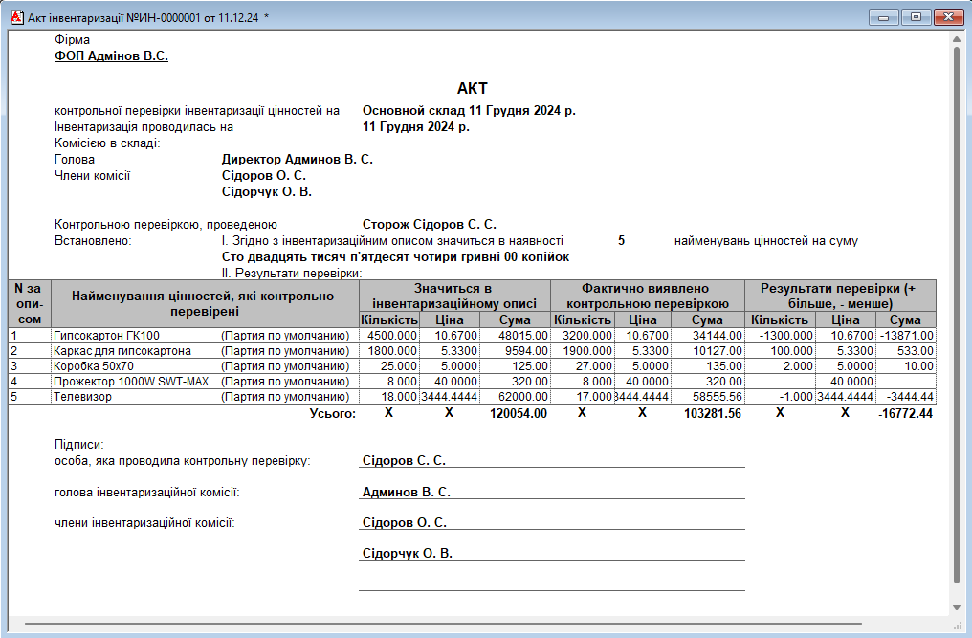Click the total 103281.56
Screen dimensions: 972x638
click(x=713, y=413)
